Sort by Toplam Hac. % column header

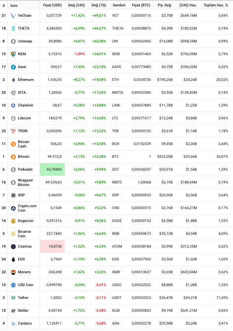coord(216,5)
